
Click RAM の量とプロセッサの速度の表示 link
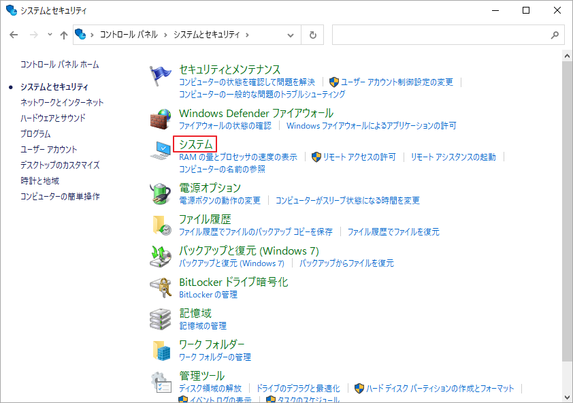238,157
